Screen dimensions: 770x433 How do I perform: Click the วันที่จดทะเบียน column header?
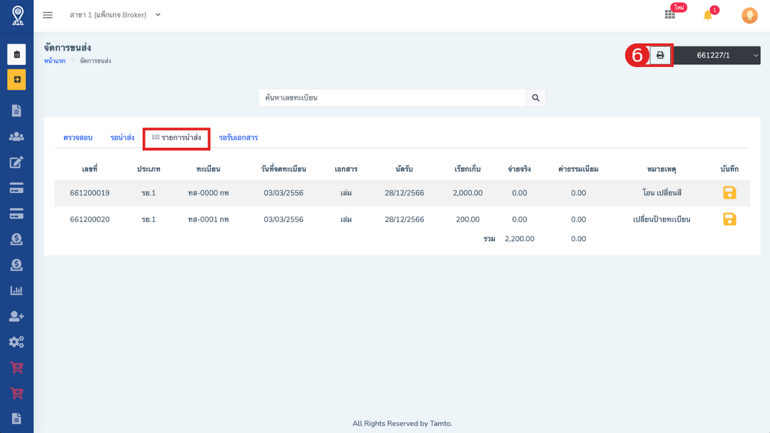284,169
